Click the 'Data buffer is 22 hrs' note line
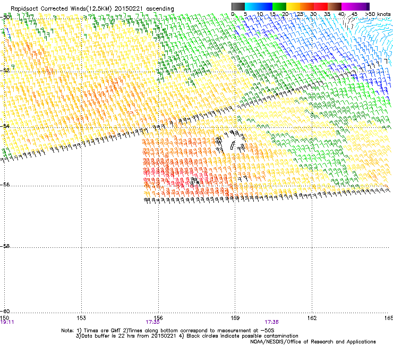Image resolution: width=393 pixels, height=345 pixels. point(187,336)
